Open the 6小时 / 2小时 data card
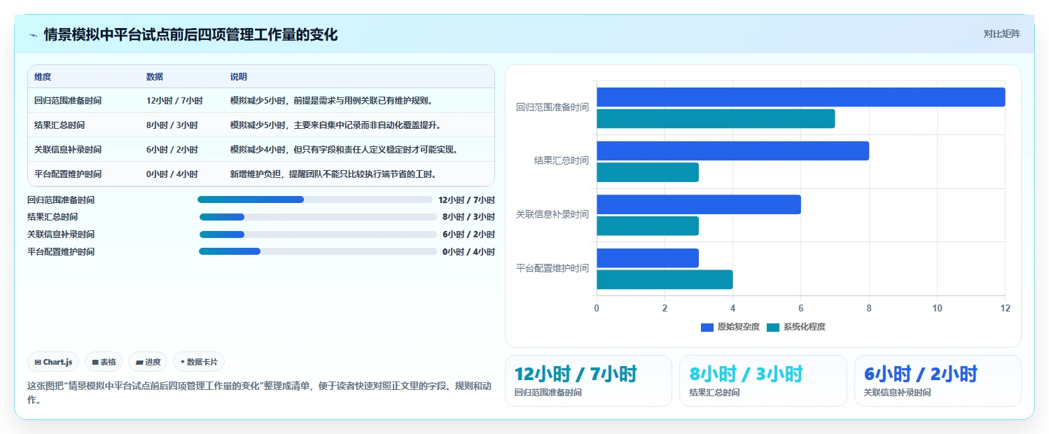1049x434 pixels. click(938, 381)
